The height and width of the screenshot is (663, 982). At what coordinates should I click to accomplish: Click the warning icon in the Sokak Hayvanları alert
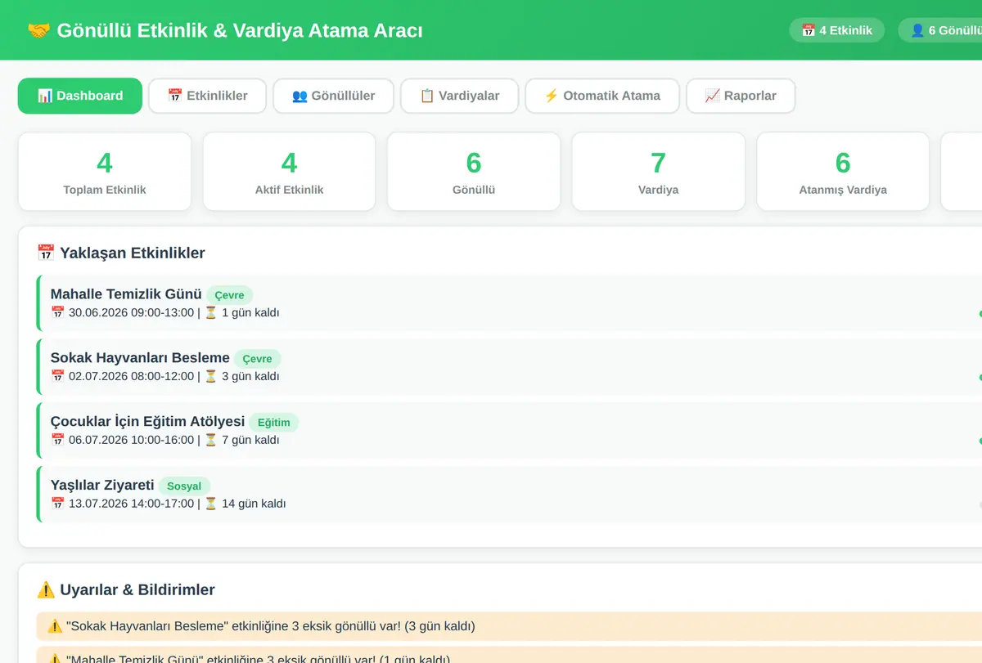click(55, 626)
